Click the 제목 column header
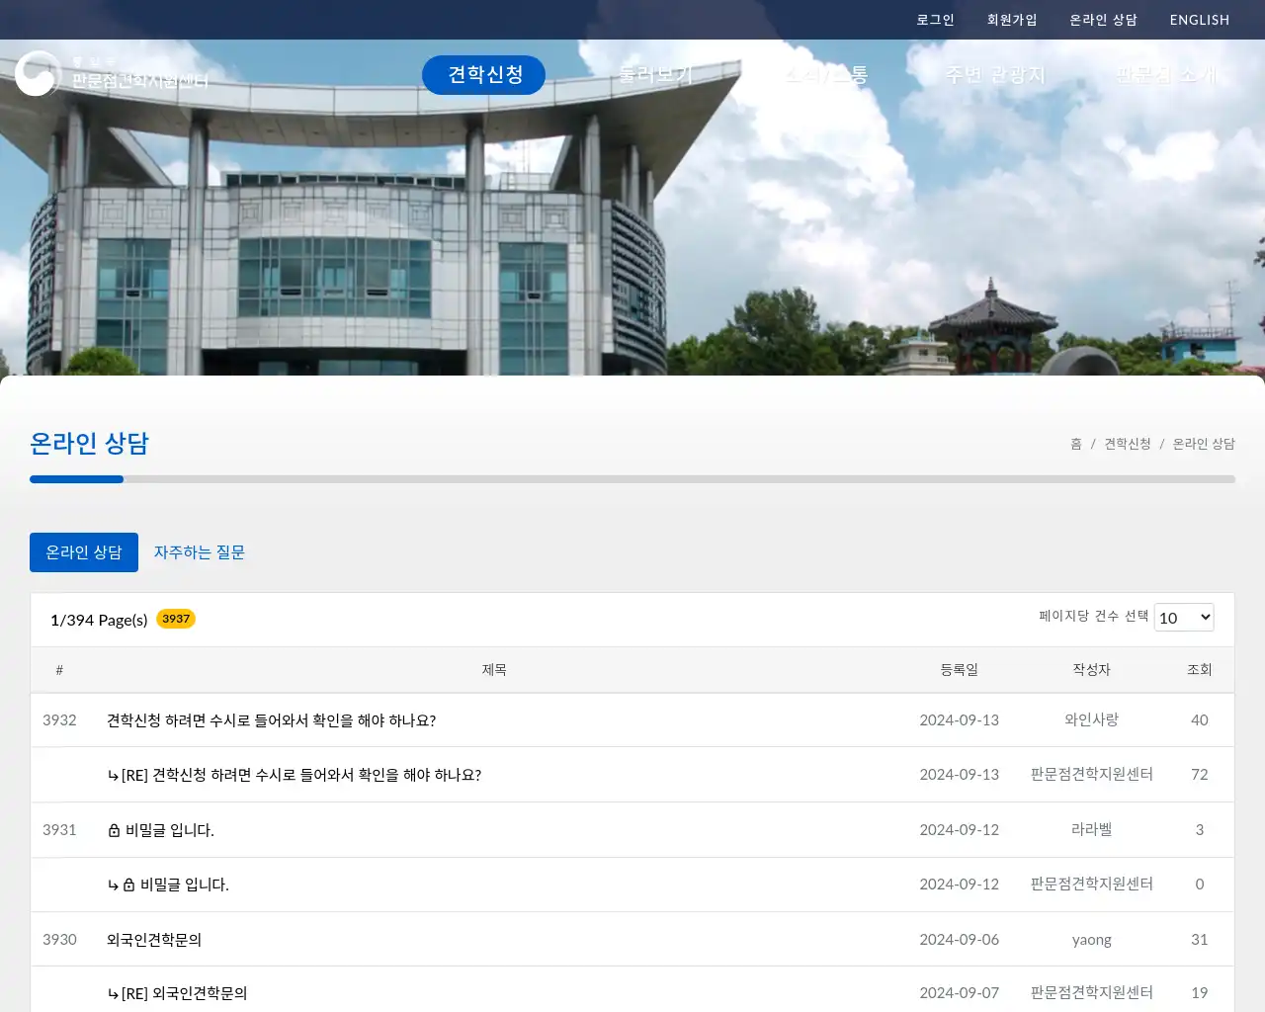The height and width of the screenshot is (1012, 1265). tap(494, 670)
